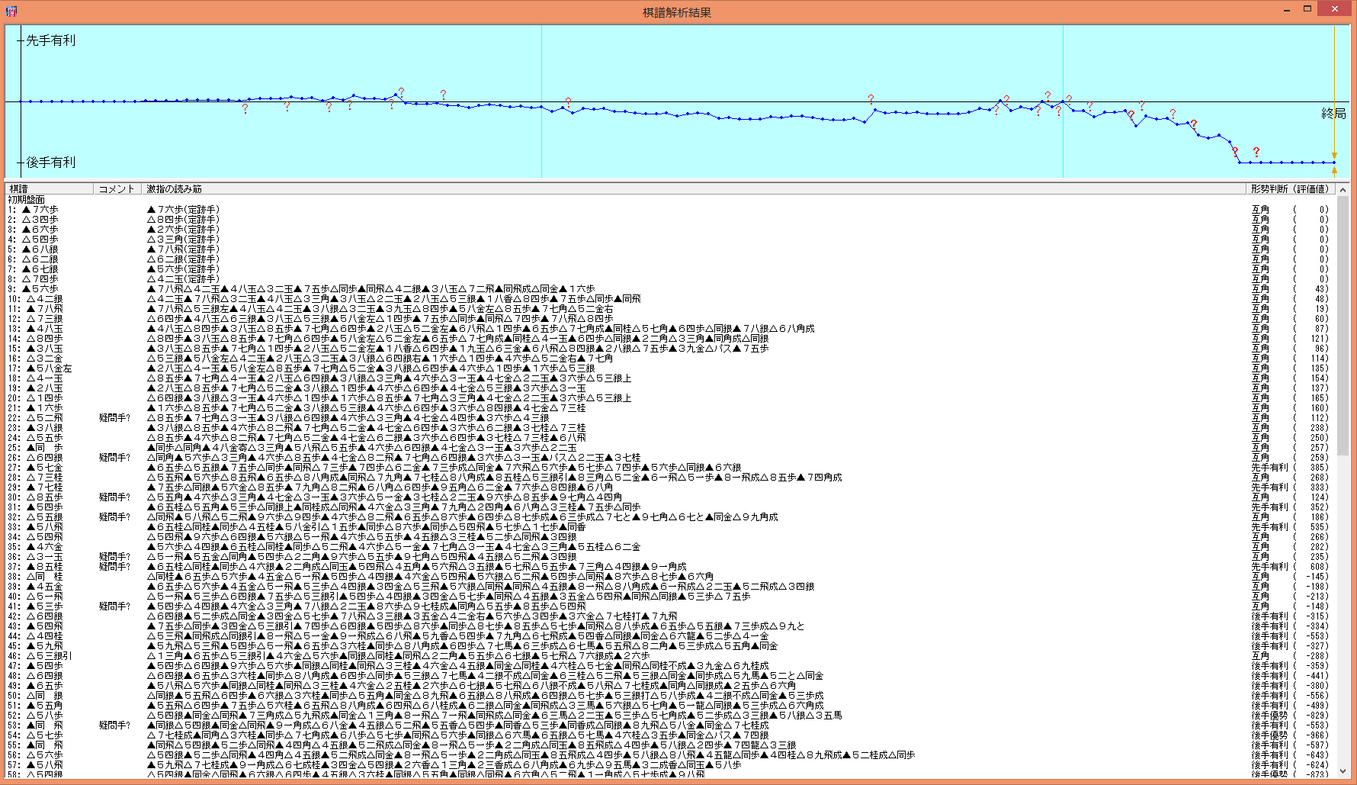The height and width of the screenshot is (785, 1357).
Task: Click the 形勢判断 (評価値) column header
Action: click(x=1290, y=188)
